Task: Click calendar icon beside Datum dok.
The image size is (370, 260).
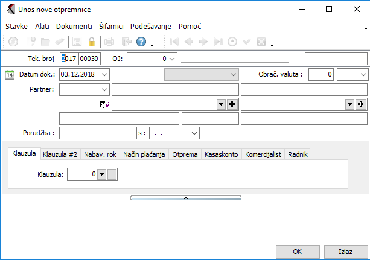Action: [x=10, y=74]
